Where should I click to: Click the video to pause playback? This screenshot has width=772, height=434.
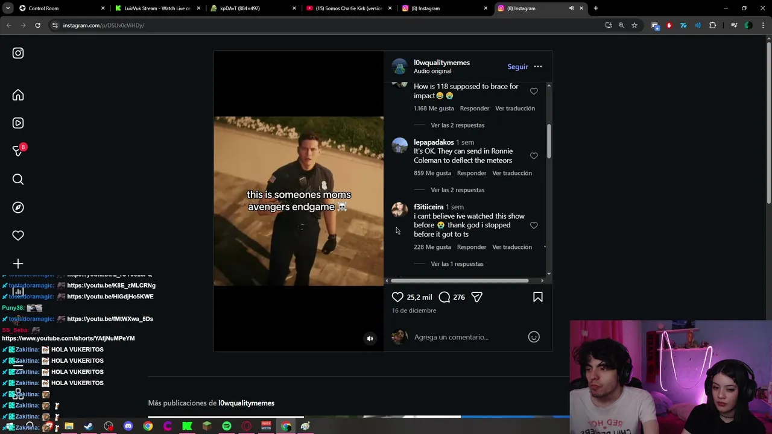[299, 201]
